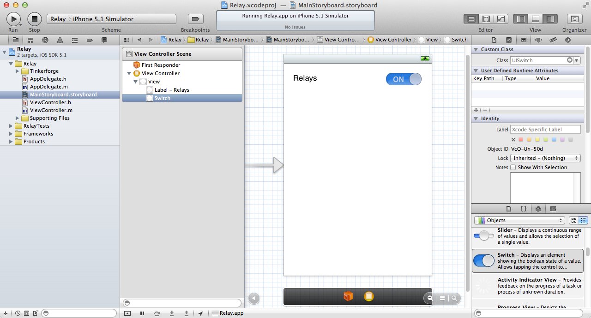Reset storyboard zoom to actual size

pos(442,298)
